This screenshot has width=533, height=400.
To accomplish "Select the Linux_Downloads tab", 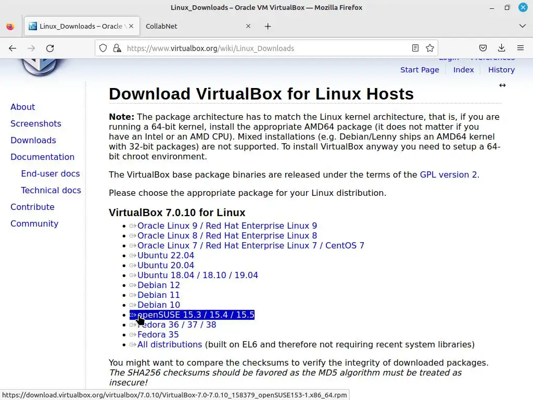I will point(82,26).
